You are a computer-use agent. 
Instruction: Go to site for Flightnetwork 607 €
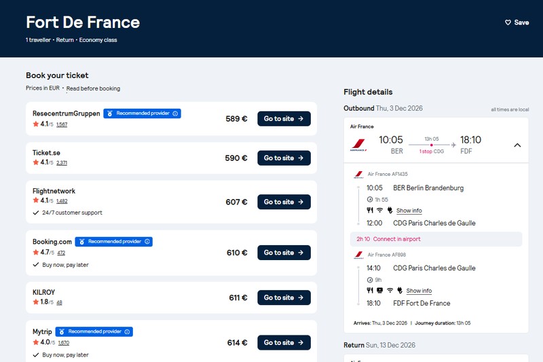[284, 202]
